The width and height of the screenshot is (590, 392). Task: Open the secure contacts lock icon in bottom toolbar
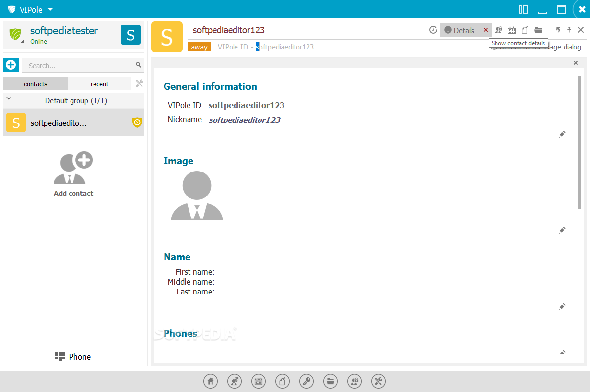pyautogui.click(x=354, y=381)
